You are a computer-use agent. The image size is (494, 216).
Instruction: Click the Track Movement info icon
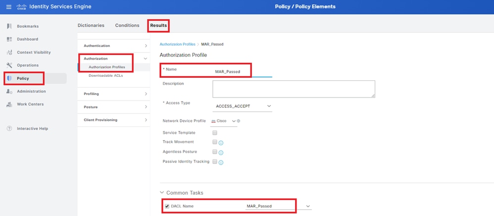click(221, 143)
